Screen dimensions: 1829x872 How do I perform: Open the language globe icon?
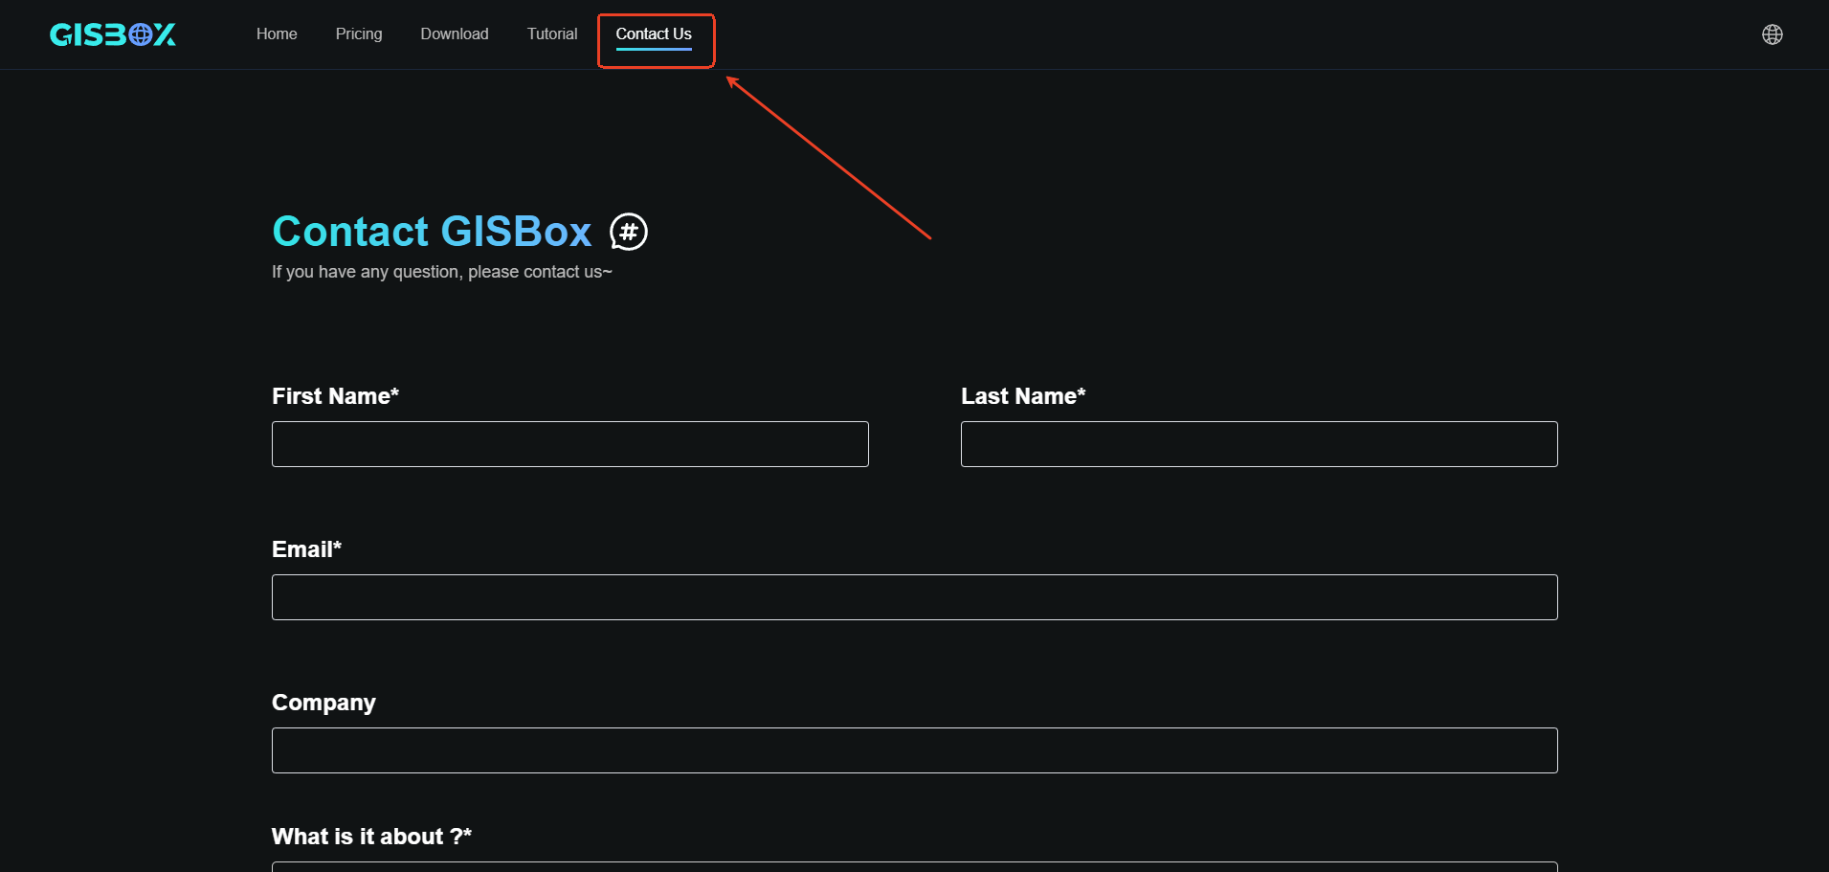1772,34
